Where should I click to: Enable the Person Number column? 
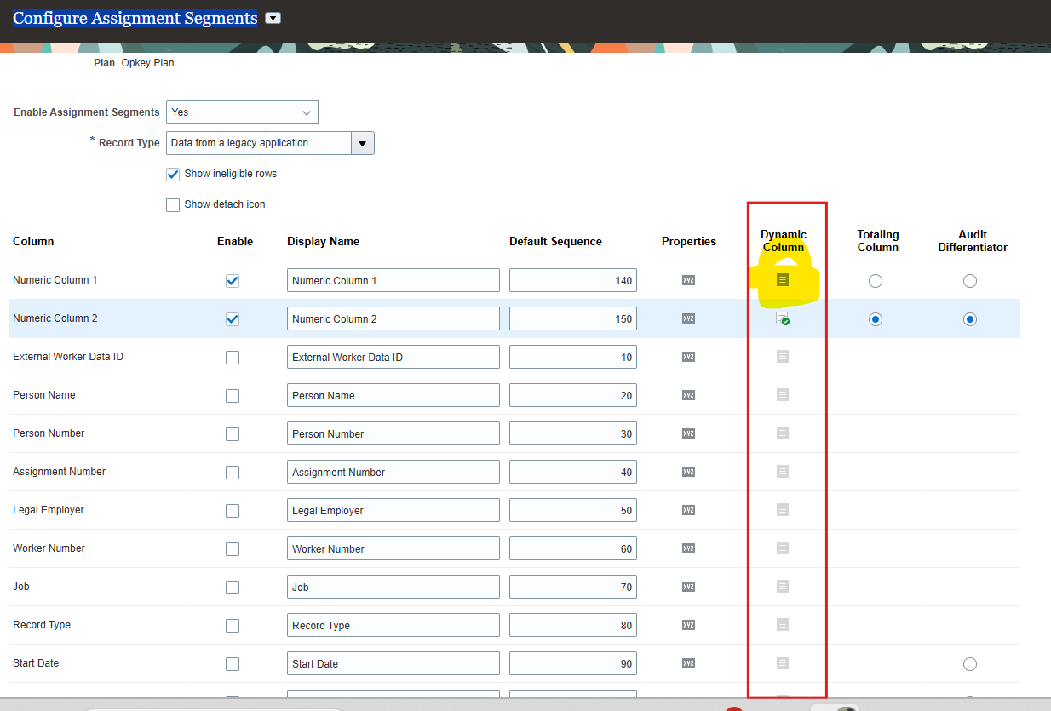coord(233,433)
